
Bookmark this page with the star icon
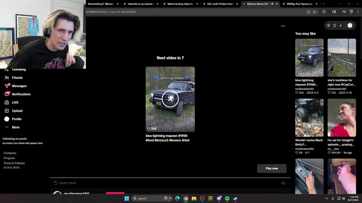(314, 12)
